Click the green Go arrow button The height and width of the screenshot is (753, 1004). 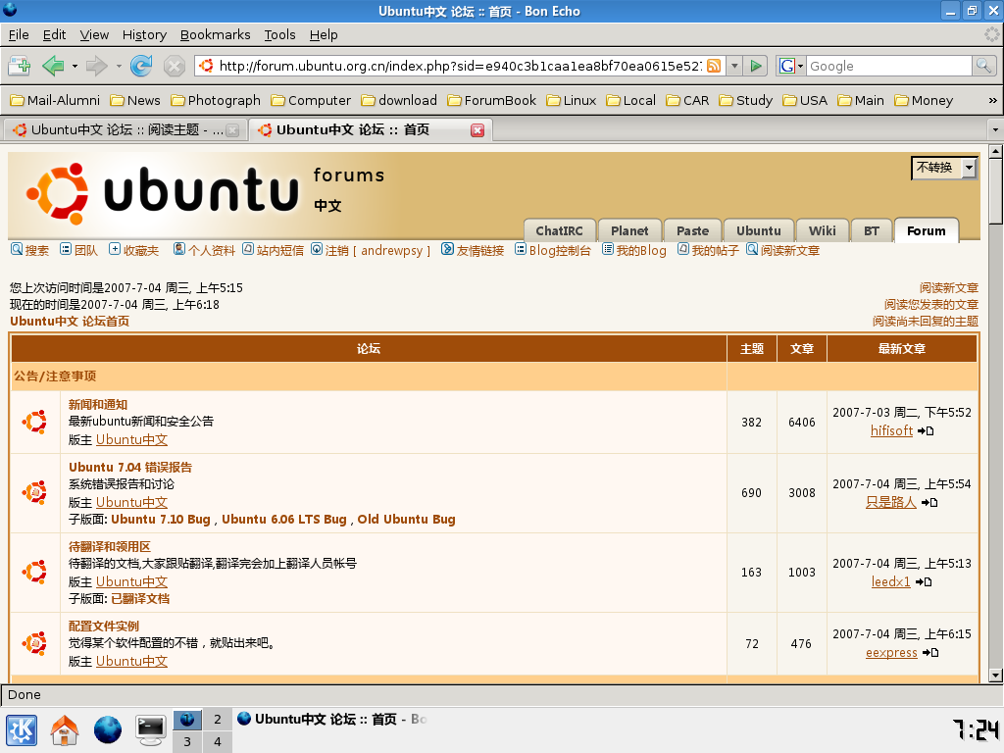tap(756, 66)
